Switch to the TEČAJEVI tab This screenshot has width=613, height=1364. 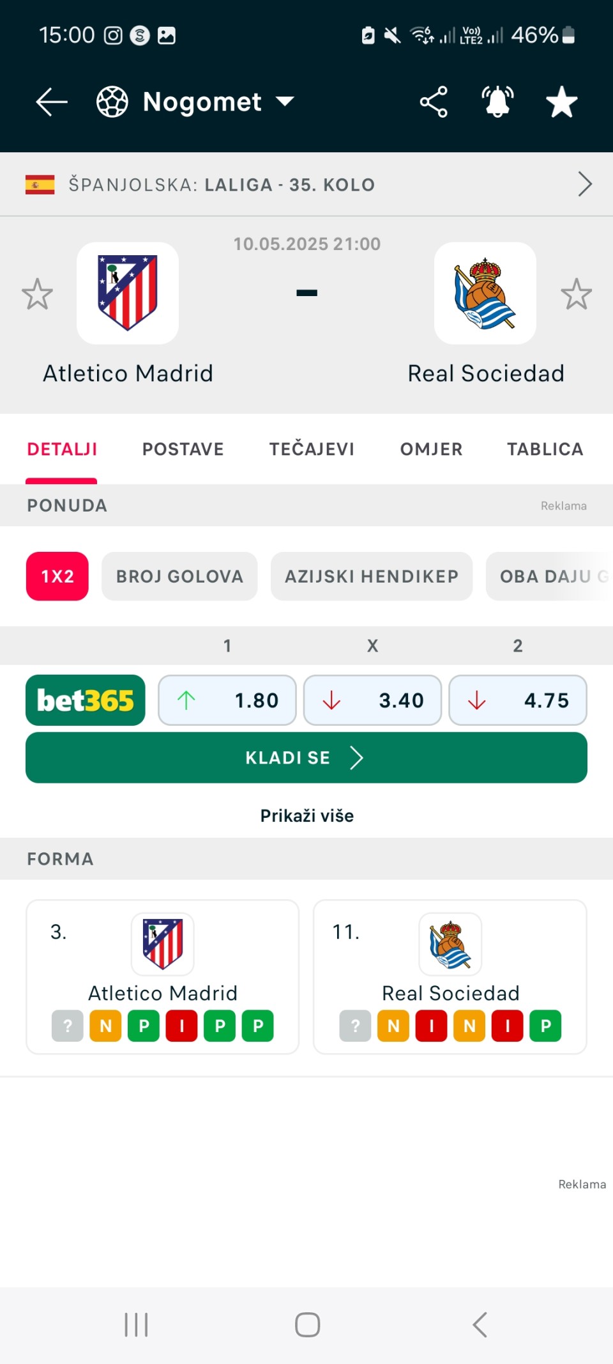pos(312,449)
